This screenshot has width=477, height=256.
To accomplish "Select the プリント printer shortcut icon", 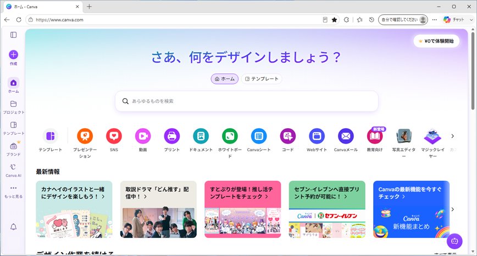I will (172, 136).
